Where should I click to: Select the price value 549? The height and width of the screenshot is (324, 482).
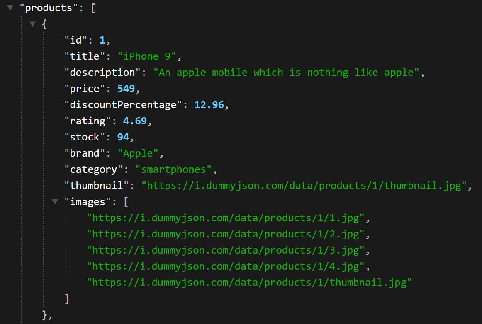point(126,88)
